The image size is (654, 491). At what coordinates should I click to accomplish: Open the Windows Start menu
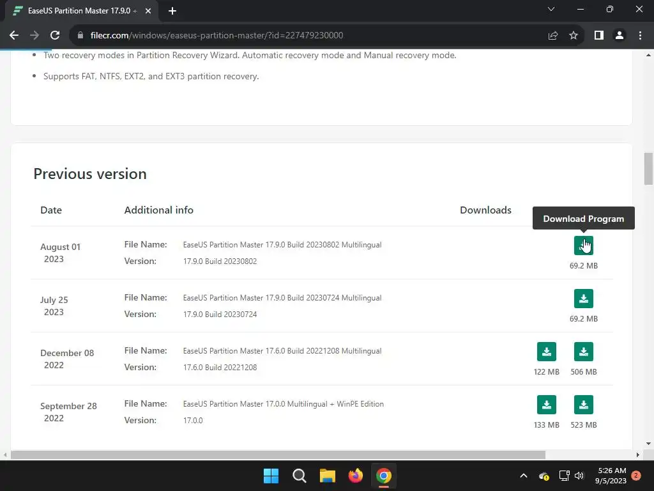pos(271,476)
